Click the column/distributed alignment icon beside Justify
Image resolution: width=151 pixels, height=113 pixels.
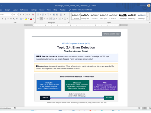coord(50,19)
